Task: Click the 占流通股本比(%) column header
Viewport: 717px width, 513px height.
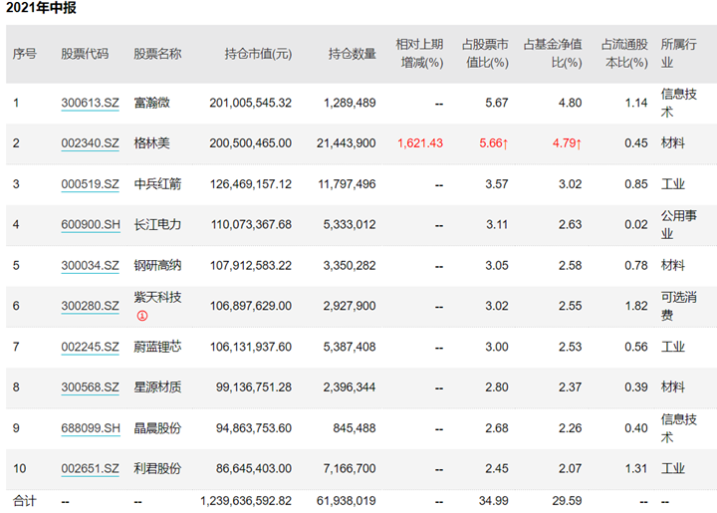Action: pos(624,54)
